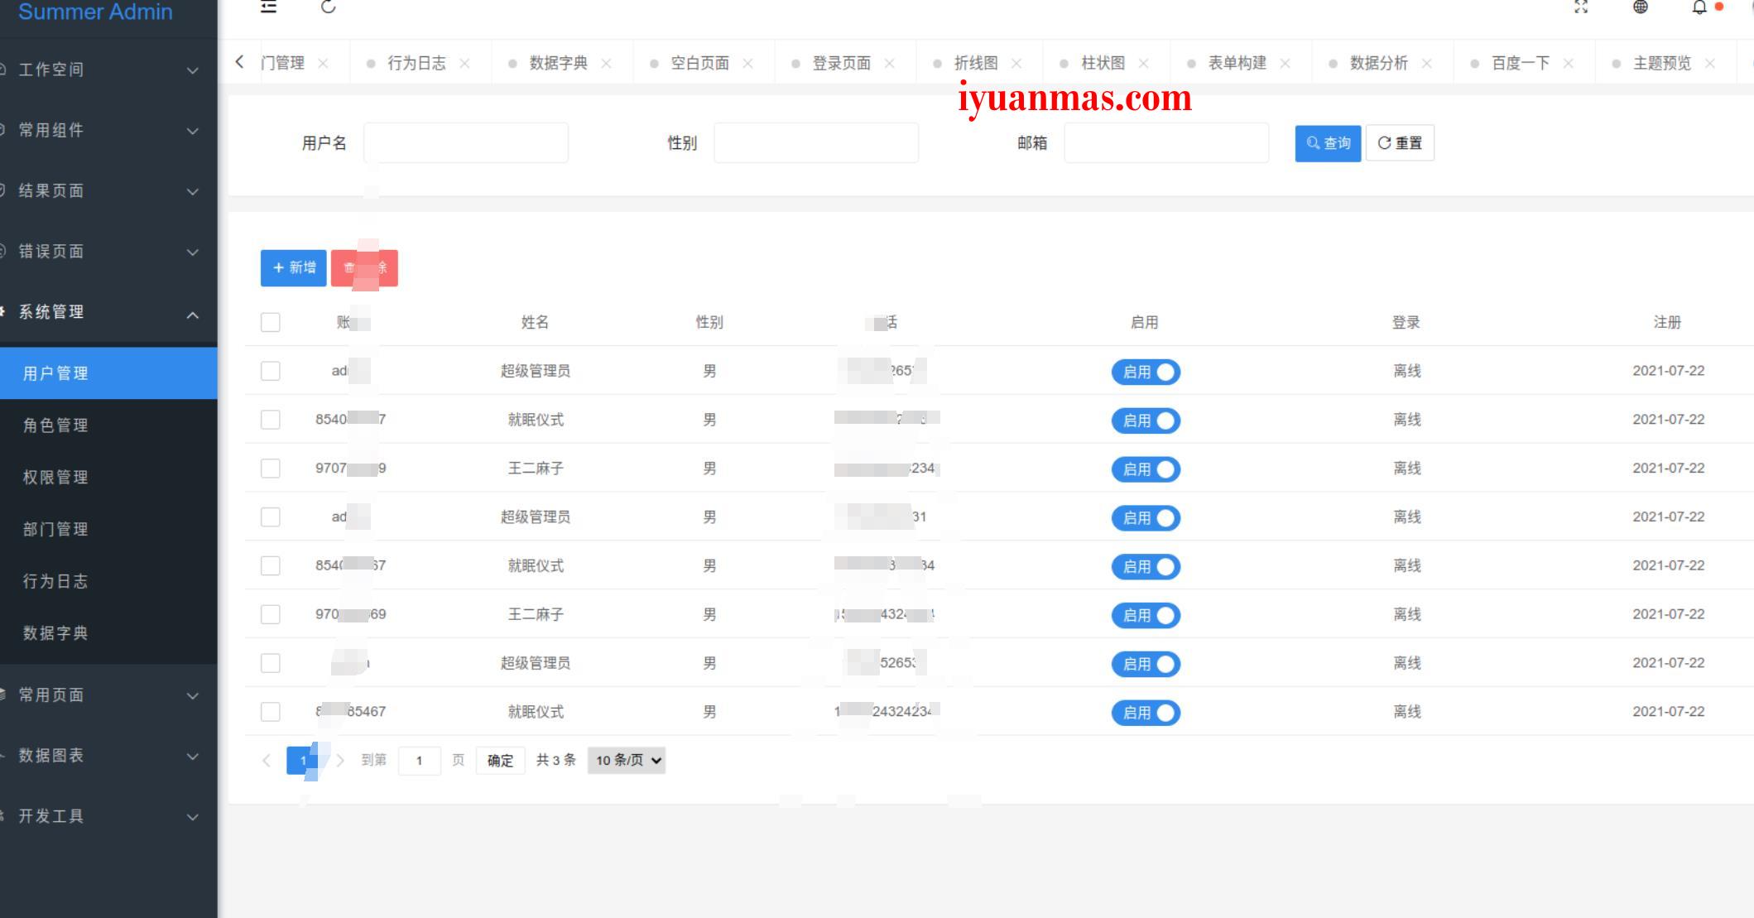Close the 主题预览 tab
Image resolution: width=1754 pixels, height=918 pixels.
click(1709, 64)
